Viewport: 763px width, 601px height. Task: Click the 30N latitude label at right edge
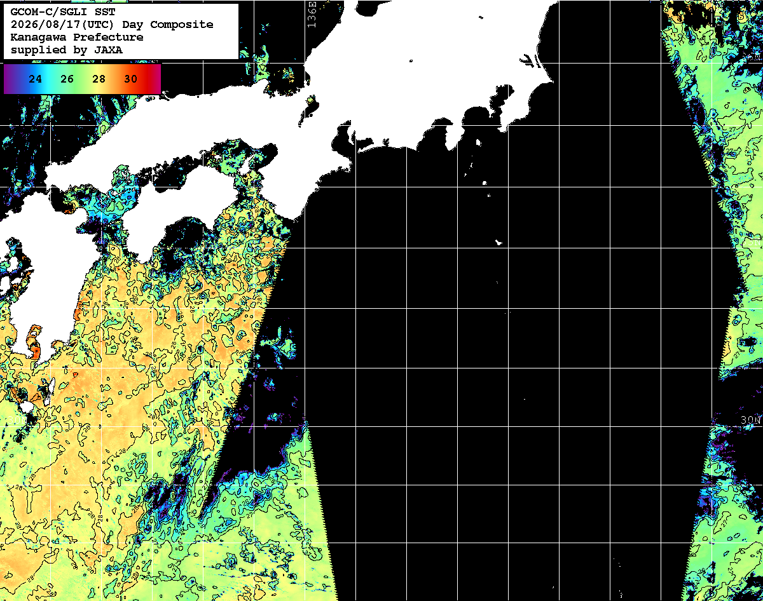click(750, 421)
